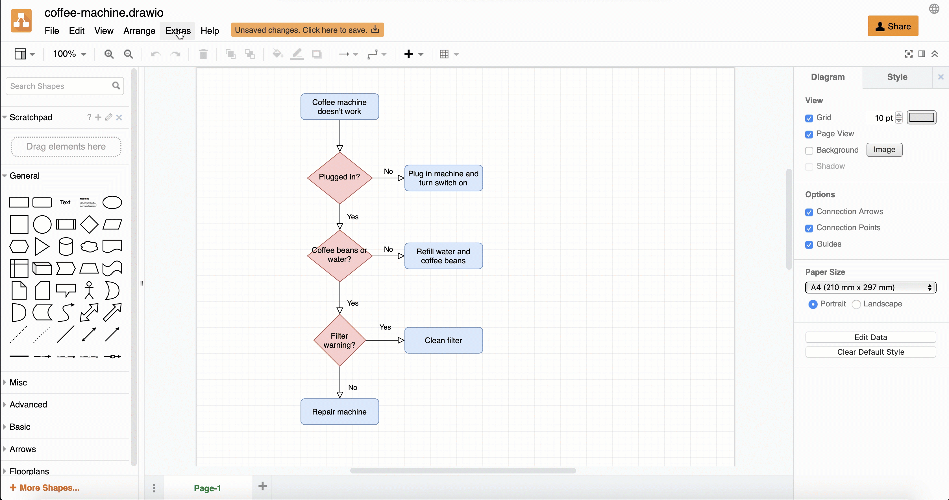The height and width of the screenshot is (500, 949).
Task: Open the zoom percentage dropdown
Action: [x=69, y=54]
